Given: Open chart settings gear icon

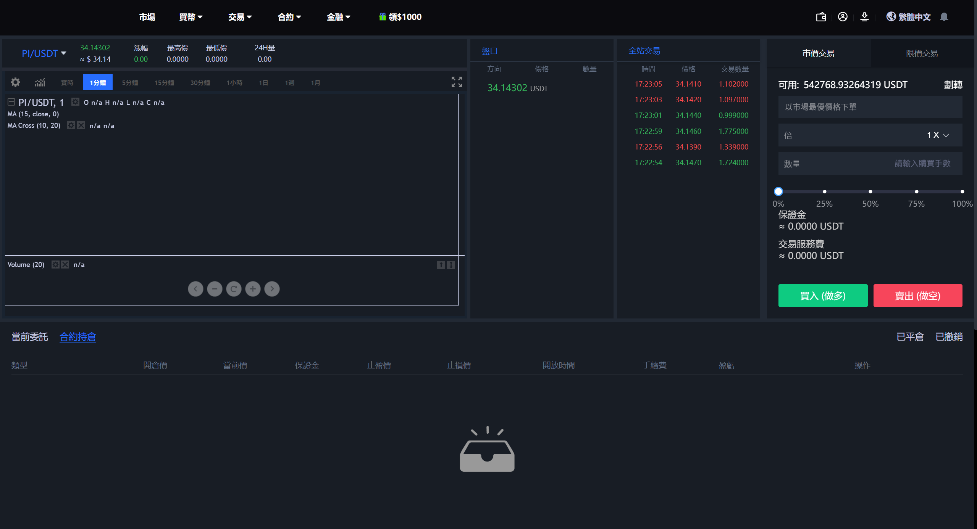Looking at the screenshot, I should tap(15, 82).
